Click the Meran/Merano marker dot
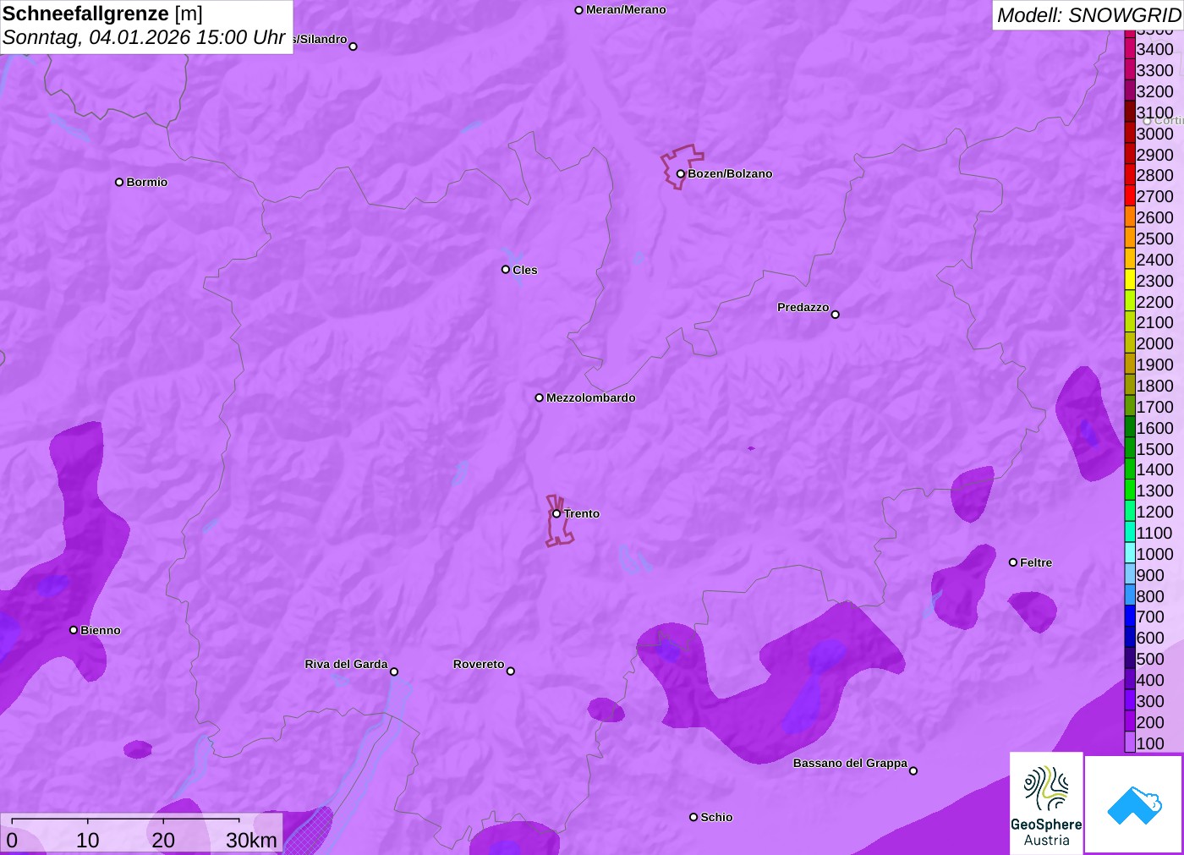The width and height of the screenshot is (1184, 855). 578,10
